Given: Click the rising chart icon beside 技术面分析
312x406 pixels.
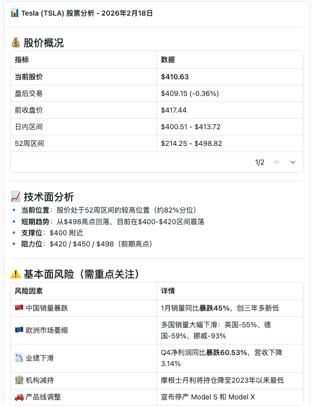Looking at the screenshot, I should (16, 197).
